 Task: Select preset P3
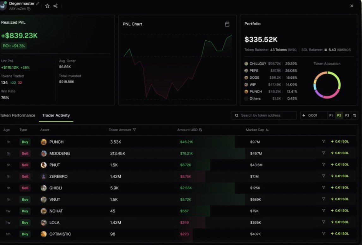tap(347, 115)
